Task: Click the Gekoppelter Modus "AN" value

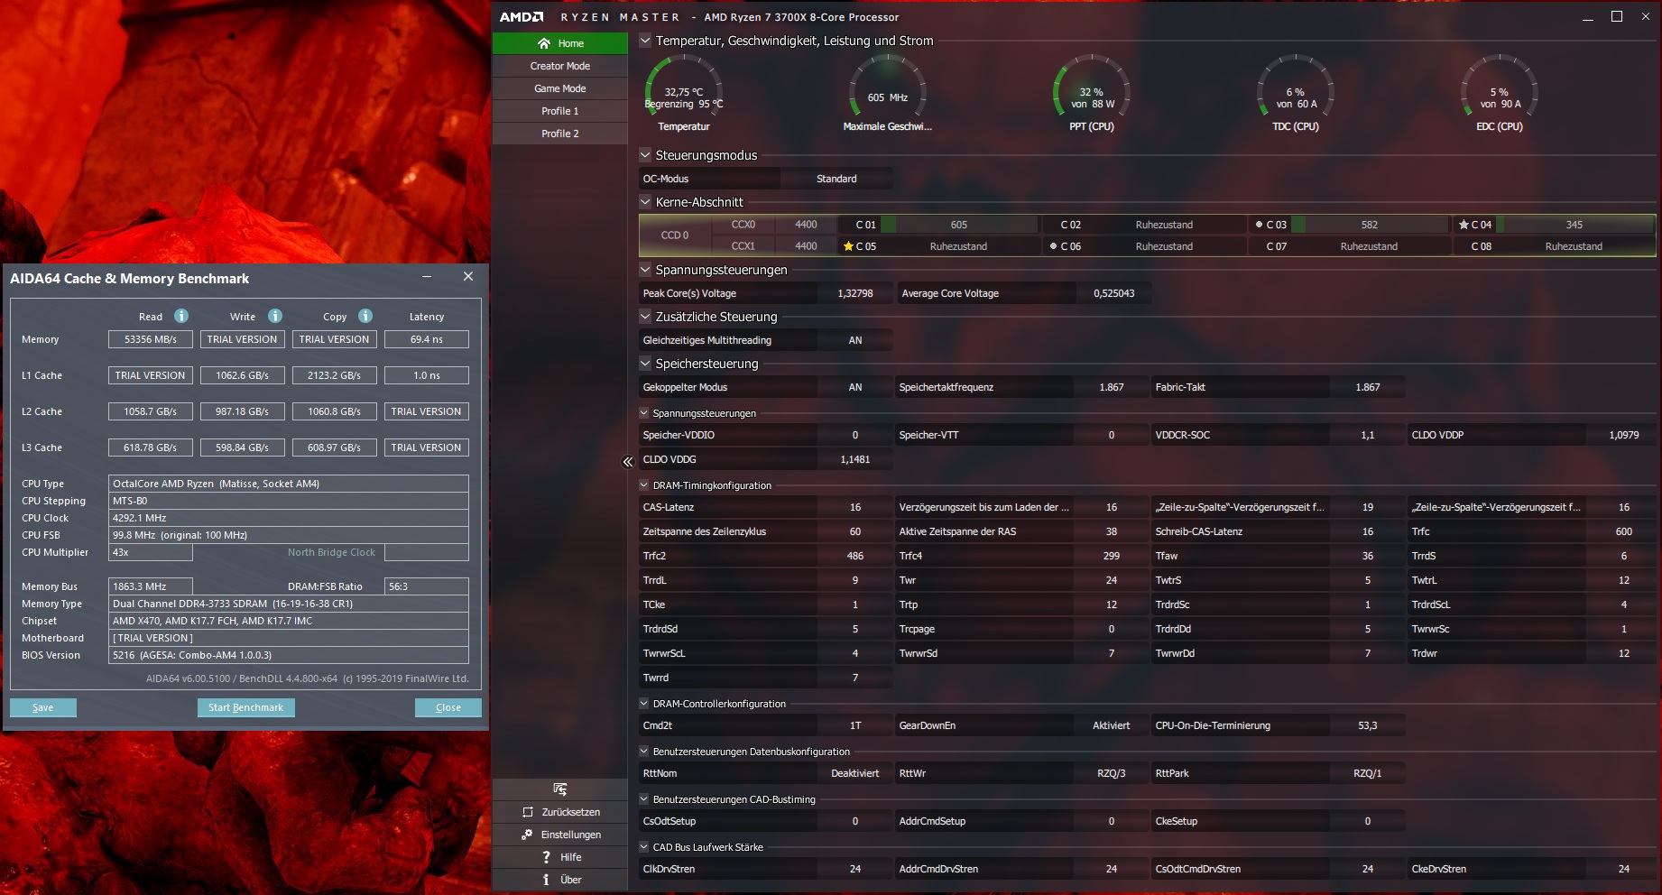Action: (x=855, y=387)
